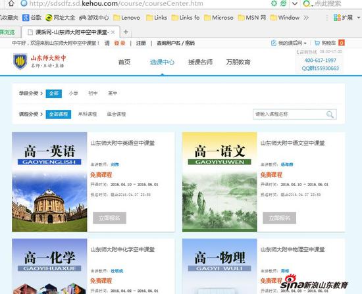Expand the 我的课后网 dropdown

click(x=305, y=43)
